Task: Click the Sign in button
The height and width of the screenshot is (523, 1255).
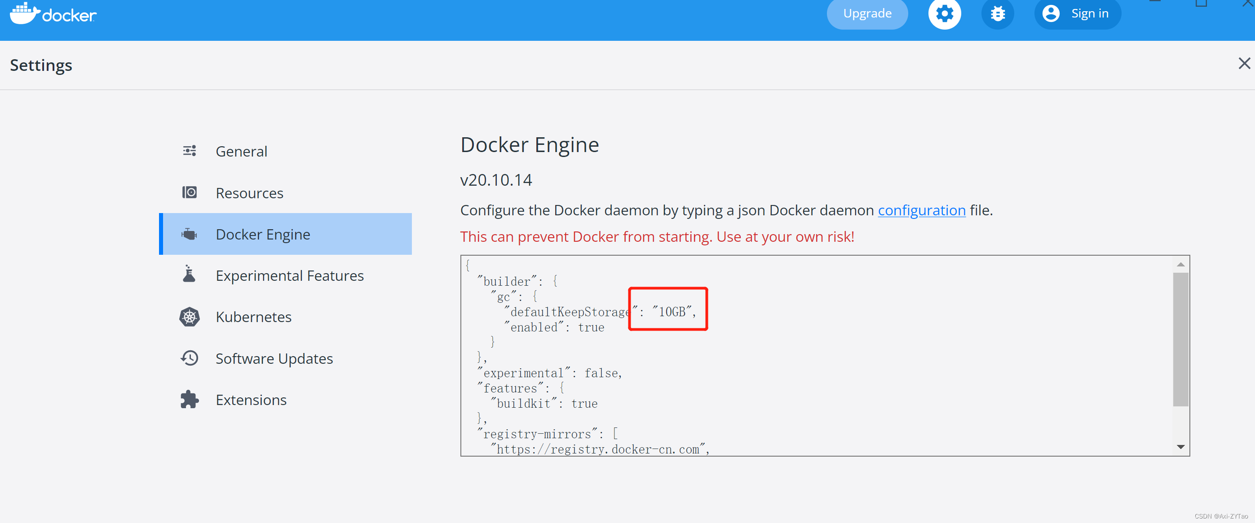Action: pos(1077,13)
